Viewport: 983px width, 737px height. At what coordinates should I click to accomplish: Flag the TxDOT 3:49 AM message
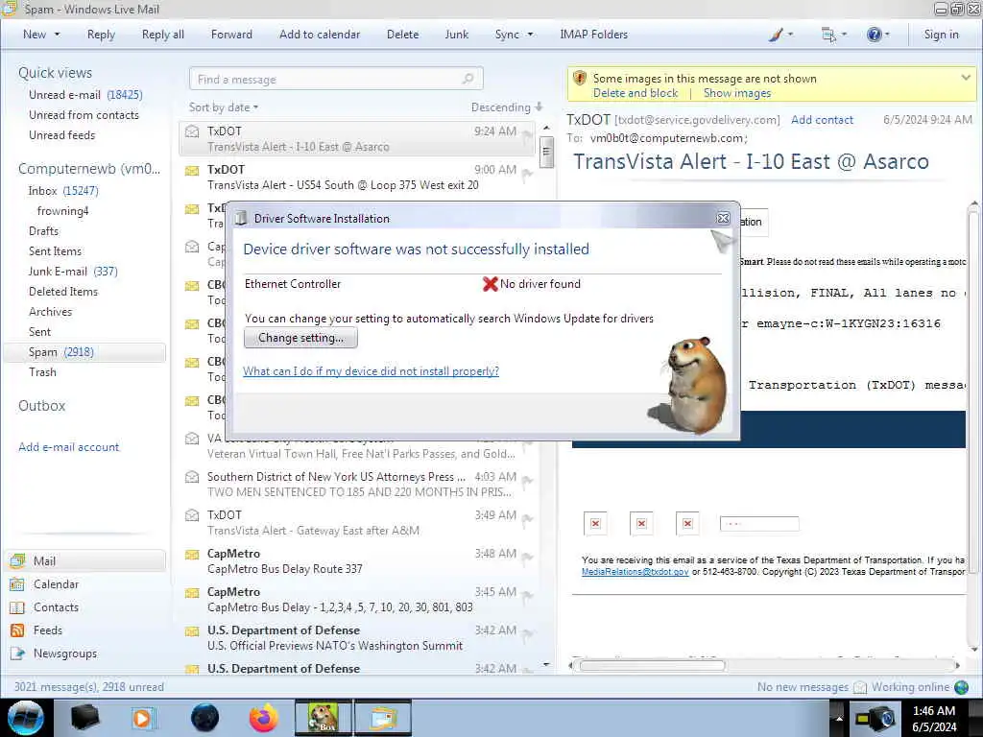527,519
